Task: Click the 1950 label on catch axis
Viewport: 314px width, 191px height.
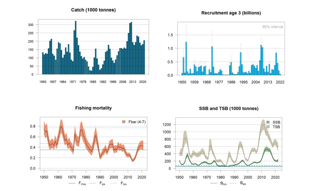Action: [x=42, y=82]
